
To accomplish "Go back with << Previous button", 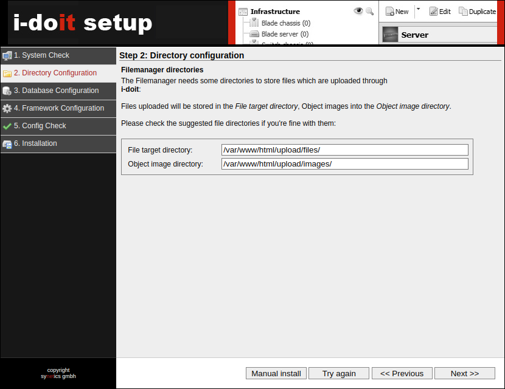I will tap(402, 373).
